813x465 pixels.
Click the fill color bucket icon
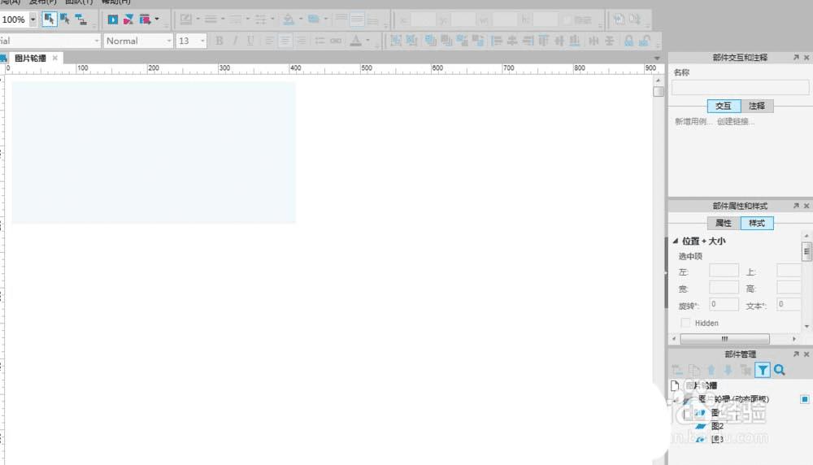coord(289,20)
